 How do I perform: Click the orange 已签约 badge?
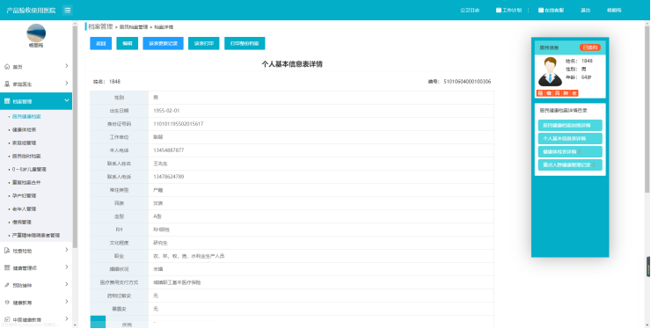(590, 48)
